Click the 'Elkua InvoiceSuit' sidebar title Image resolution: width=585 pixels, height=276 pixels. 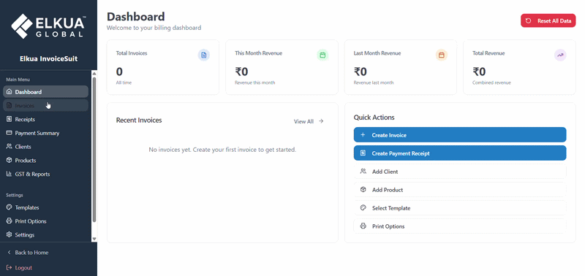[x=48, y=59]
